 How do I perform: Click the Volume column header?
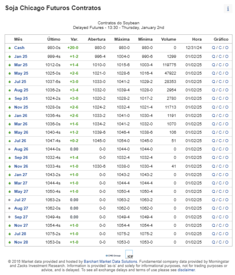[x=168, y=39]
